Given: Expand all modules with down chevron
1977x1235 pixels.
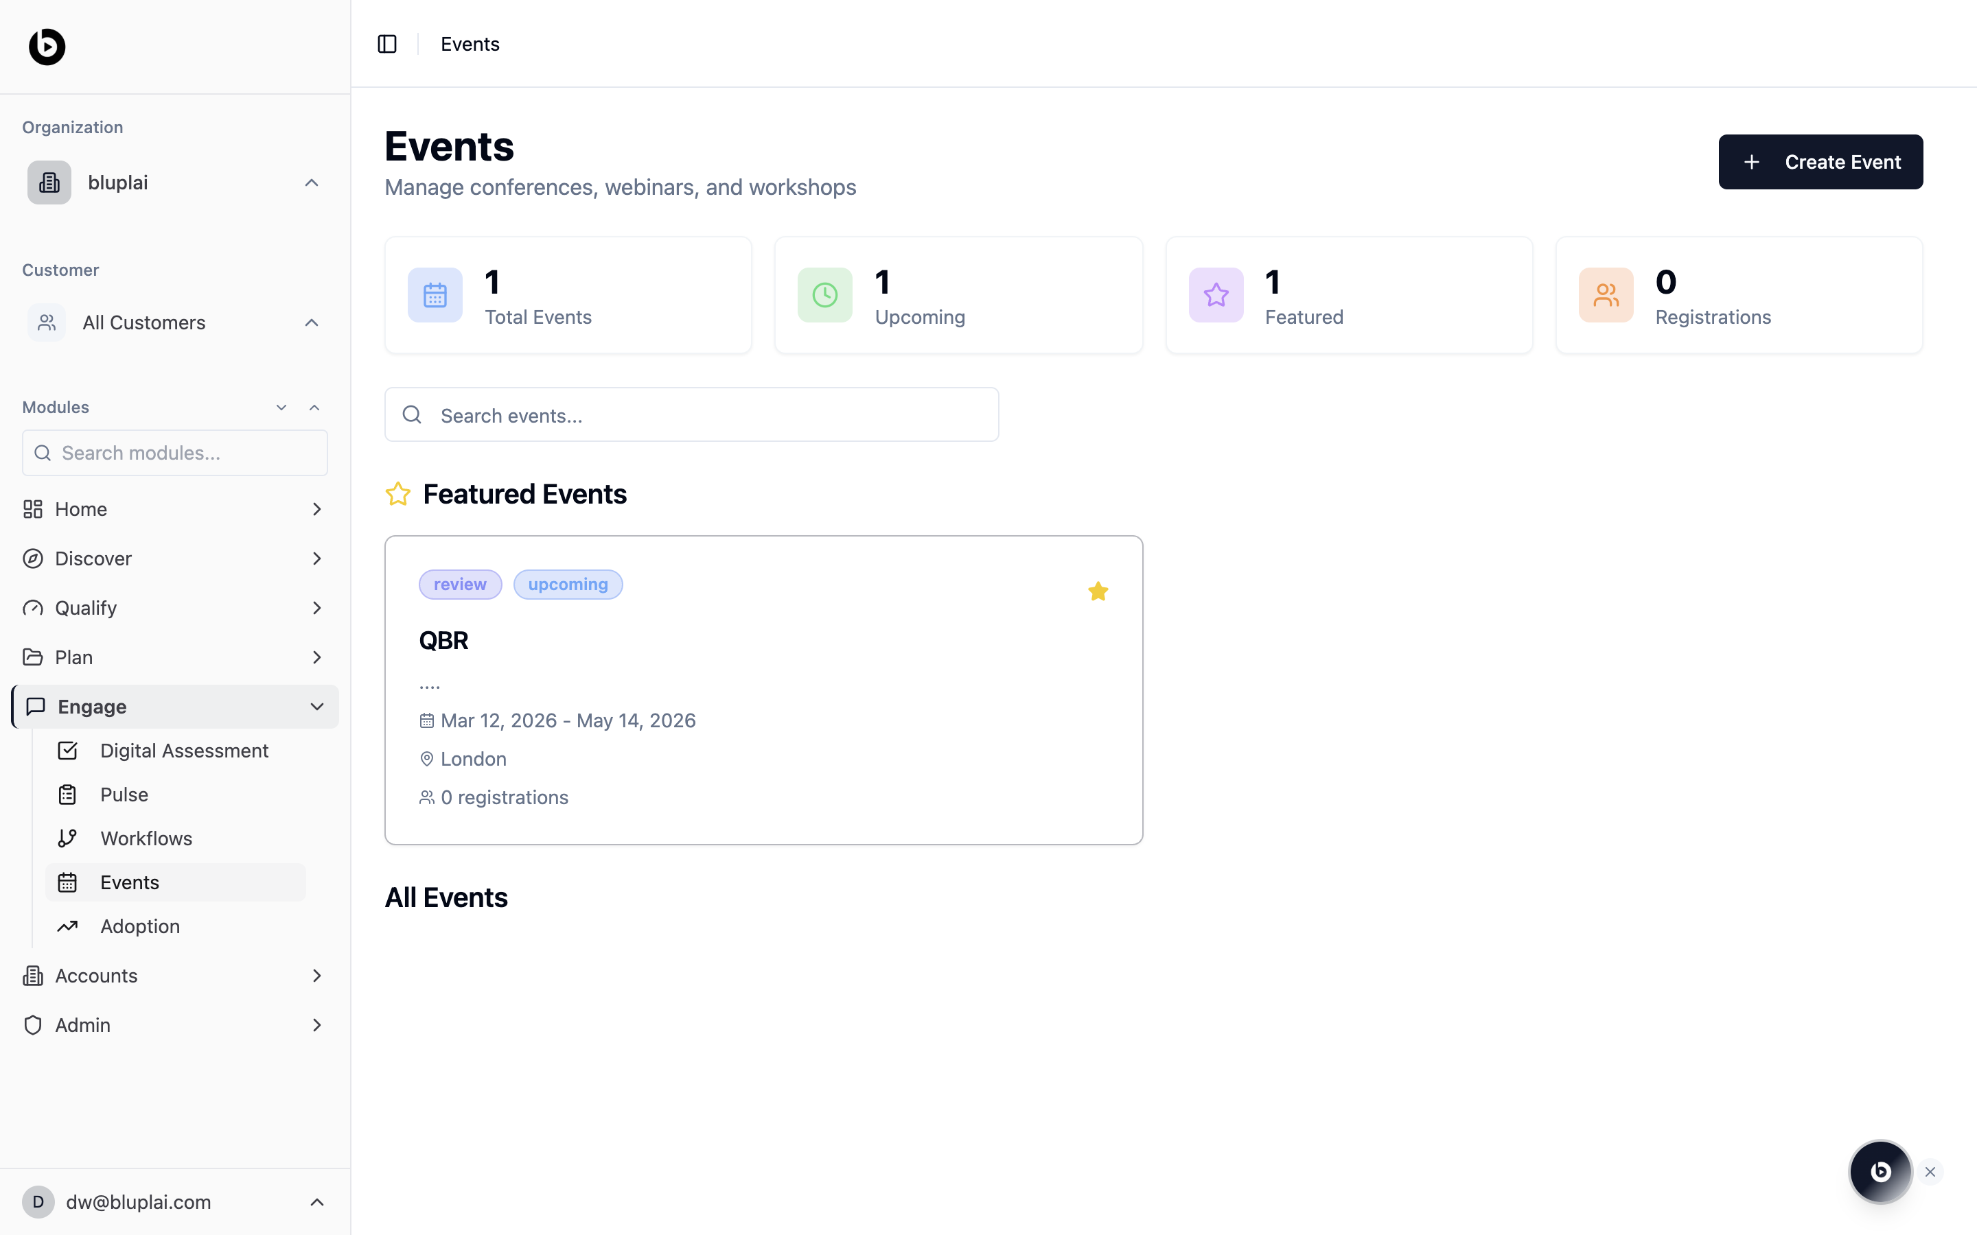Looking at the screenshot, I should coord(281,407).
